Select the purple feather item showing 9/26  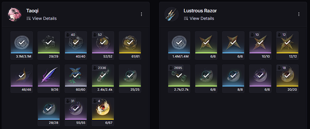coord(49,79)
